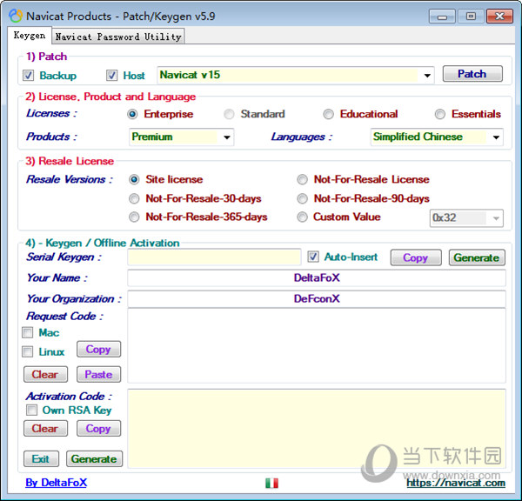Select the Enterprise license radio button
Viewport: 522px width, 501px height.
(132, 114)
